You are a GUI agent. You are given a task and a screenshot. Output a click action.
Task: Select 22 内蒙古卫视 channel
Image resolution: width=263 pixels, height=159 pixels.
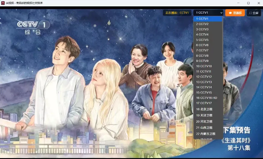[208, 134]
